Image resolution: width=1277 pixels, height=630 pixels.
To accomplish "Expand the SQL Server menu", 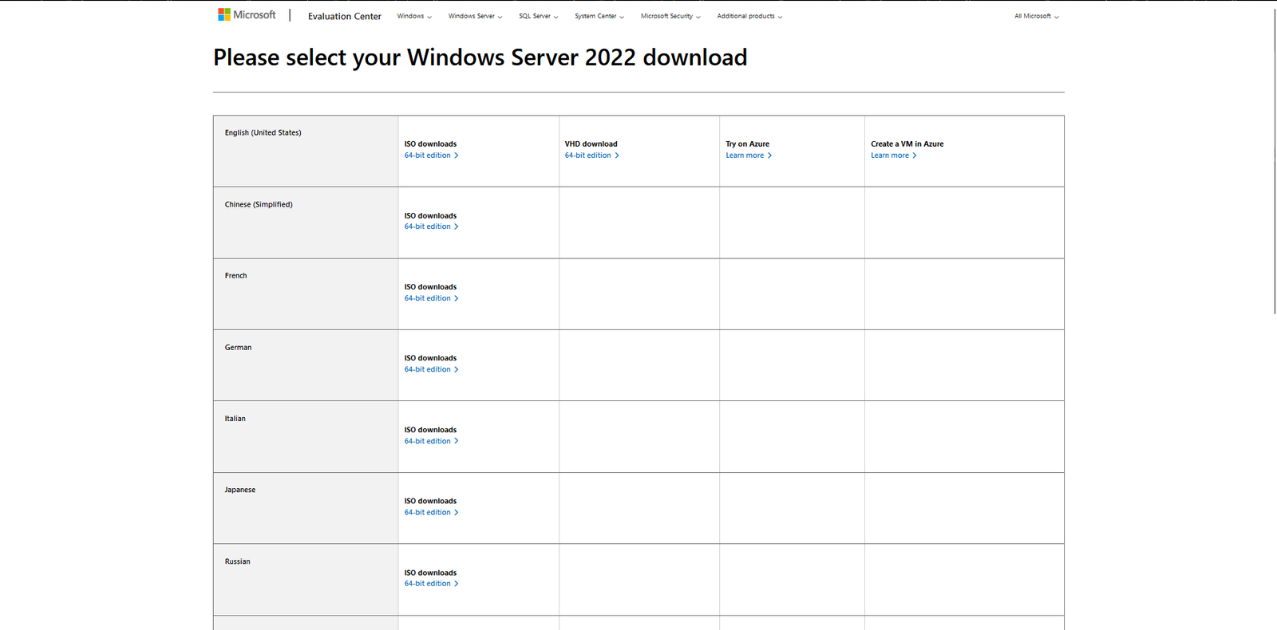I will (539, 16).
